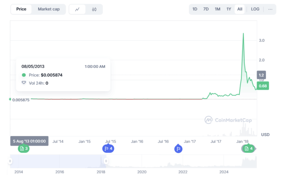Toggle LOG scale on the chart
Screen dimensions: 282x175
(255, 9)
